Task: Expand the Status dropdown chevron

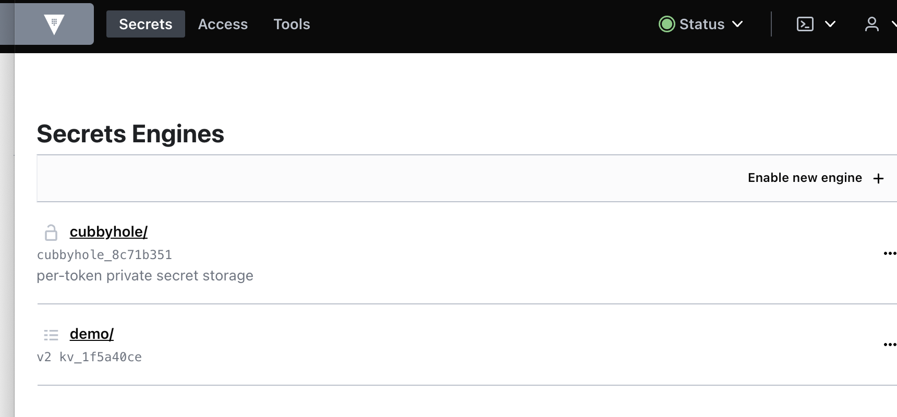Action: tap(737, 24)
